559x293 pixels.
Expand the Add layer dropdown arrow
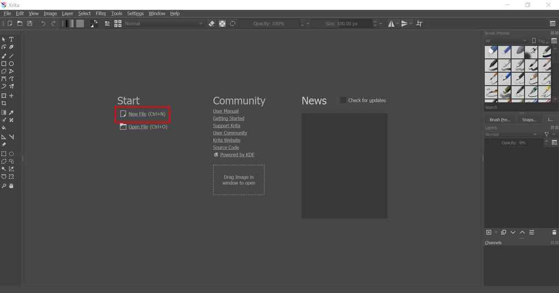point(496,232)
